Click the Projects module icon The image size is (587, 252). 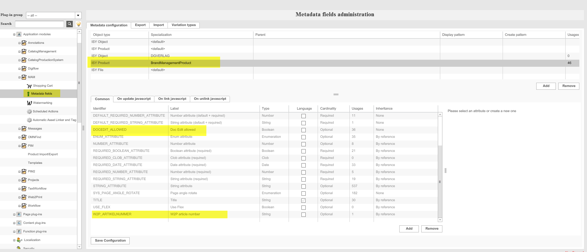[x=24, y=180]
